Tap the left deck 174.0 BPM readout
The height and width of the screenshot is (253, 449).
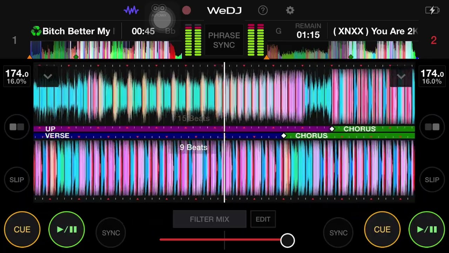coord(17,77)
